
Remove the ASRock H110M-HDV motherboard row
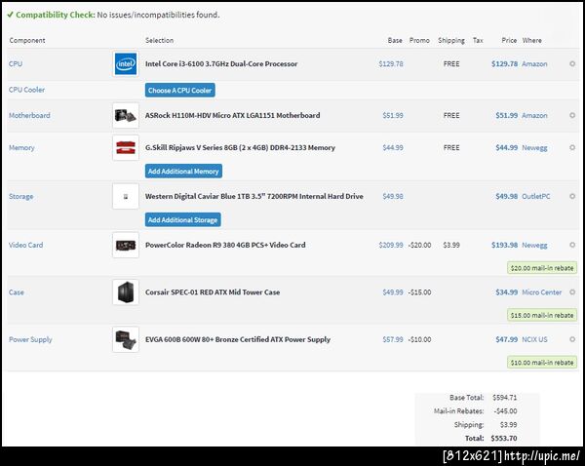[x=572, y=115]
